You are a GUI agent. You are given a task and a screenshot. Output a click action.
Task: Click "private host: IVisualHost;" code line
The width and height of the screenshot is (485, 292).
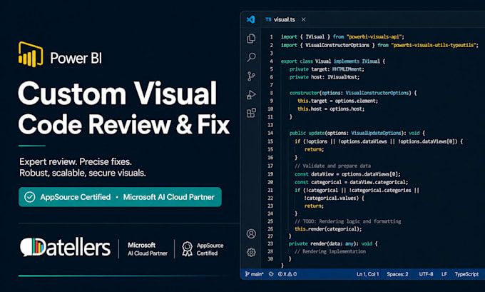pyautogui.click(x=325, y=77)
